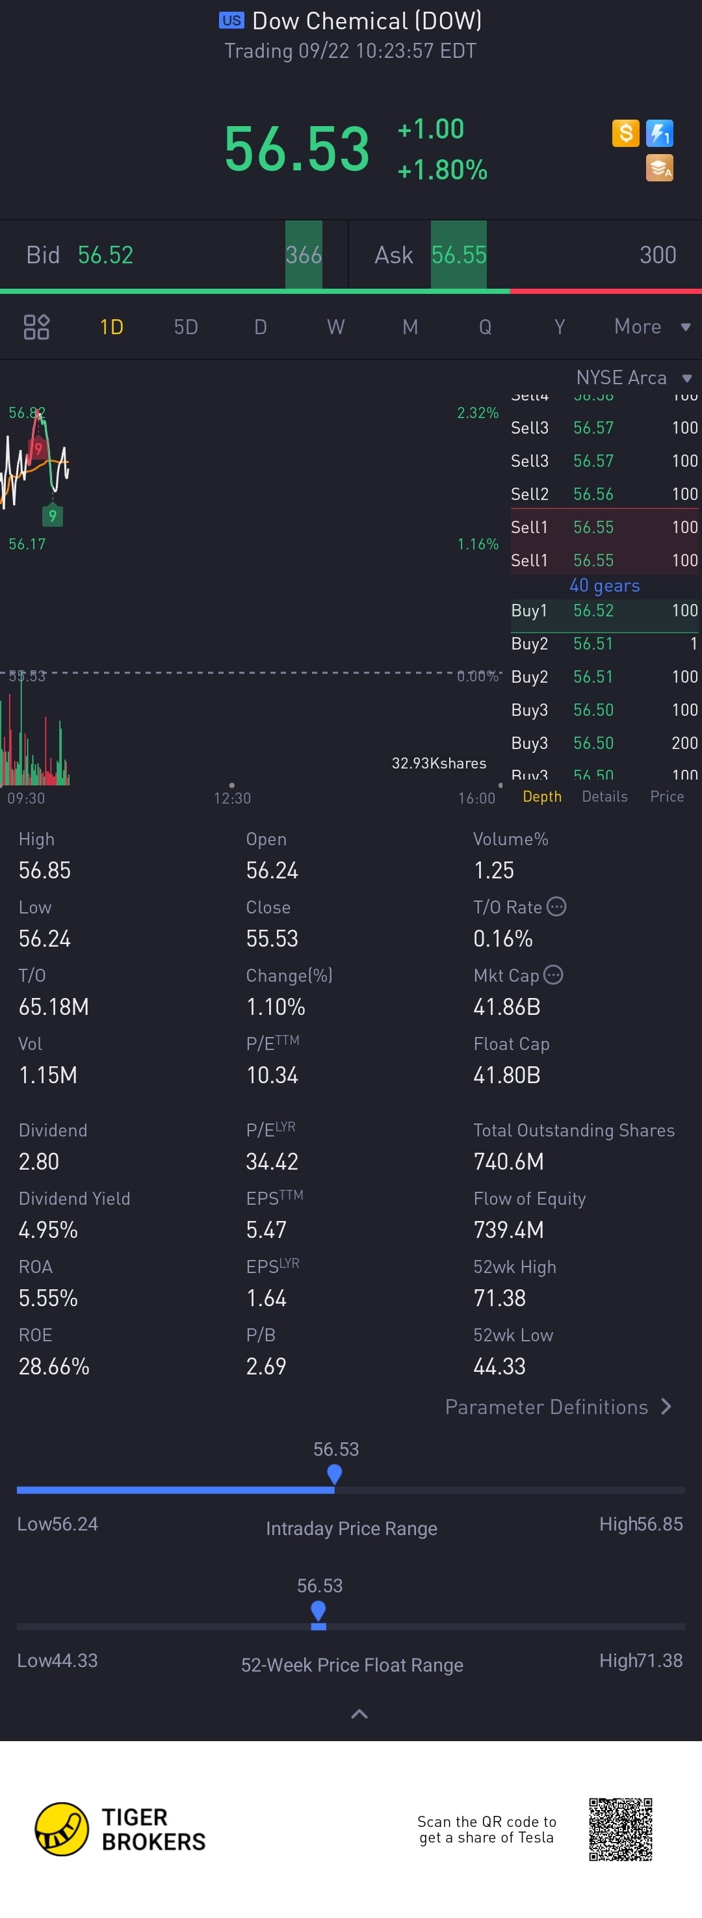Tap the Mkt Cap value 41.86B

(x=507, y=1006)
